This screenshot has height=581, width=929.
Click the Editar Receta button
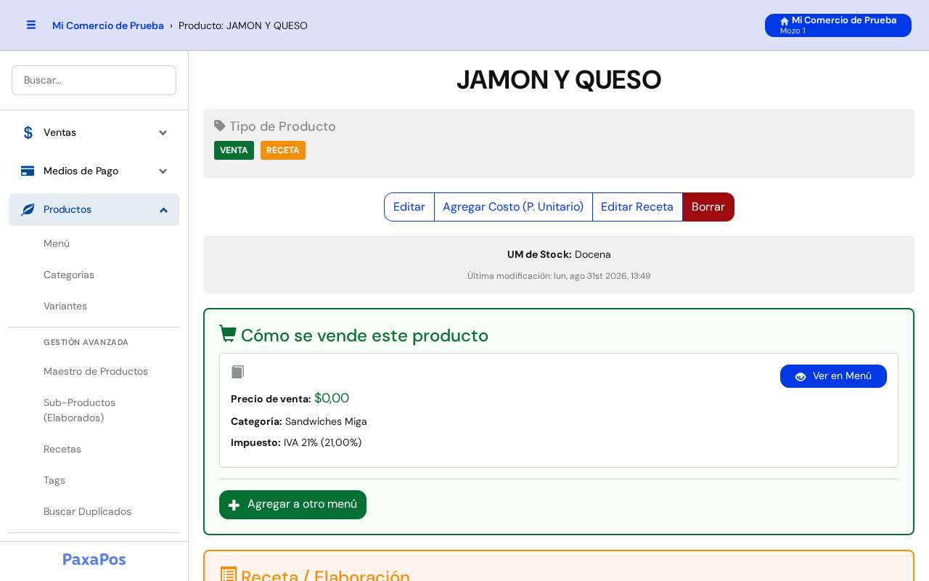click(x=637, y=207)
